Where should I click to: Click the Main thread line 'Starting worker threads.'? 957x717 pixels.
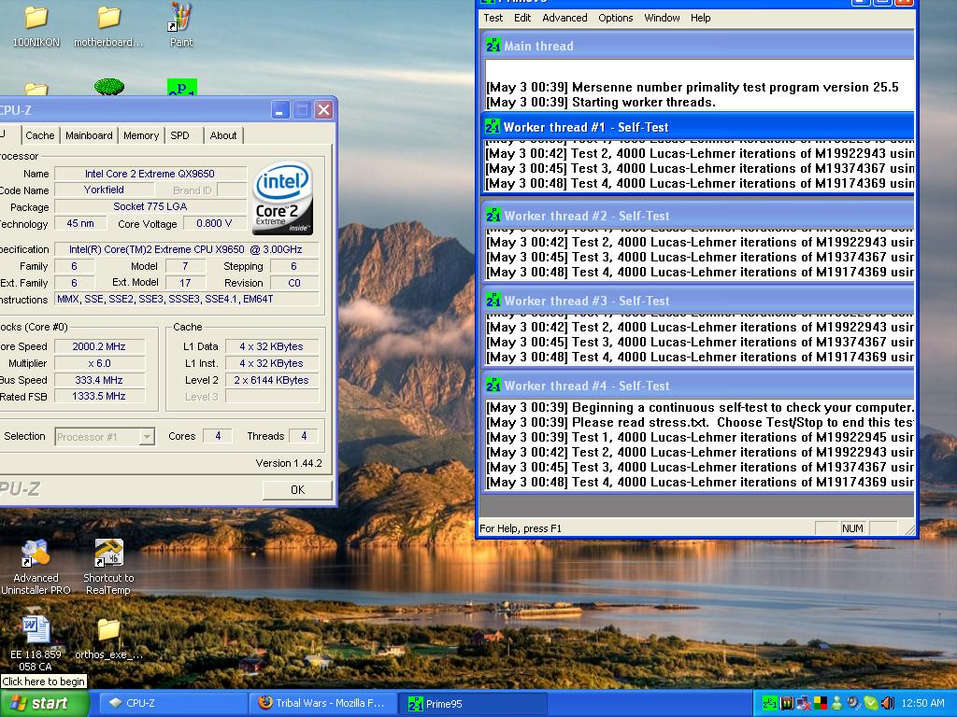tap(601, 102)
